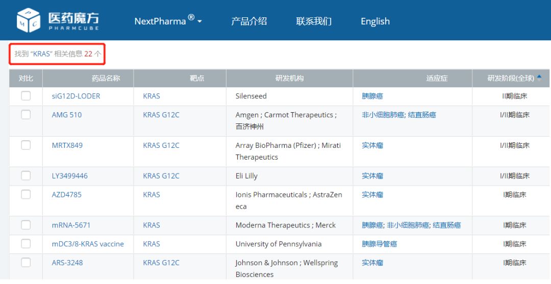Click the 胰腺导管癌 indication link

point(379,244)
